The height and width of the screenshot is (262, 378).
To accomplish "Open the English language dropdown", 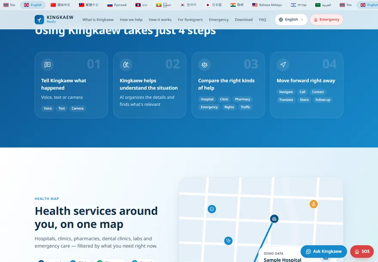I will coord(291,19).
